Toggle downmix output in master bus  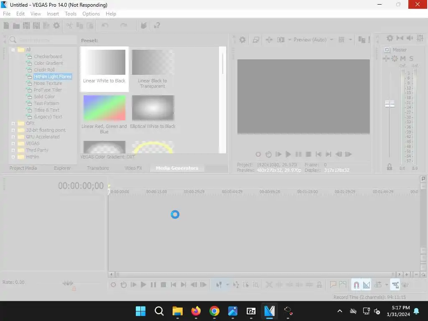(x=400, y=38)
